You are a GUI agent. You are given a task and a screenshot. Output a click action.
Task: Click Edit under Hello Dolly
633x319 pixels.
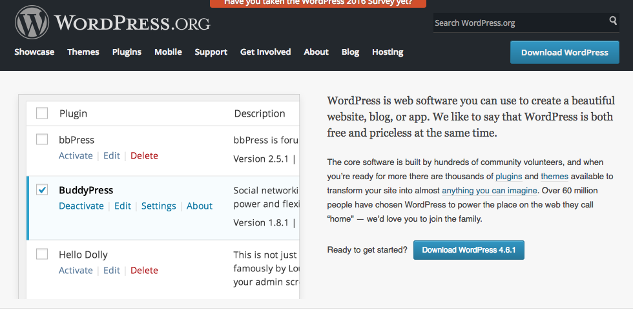(x=111, y=270)
